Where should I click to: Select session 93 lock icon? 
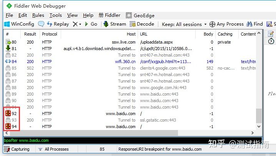pos(8,120)
